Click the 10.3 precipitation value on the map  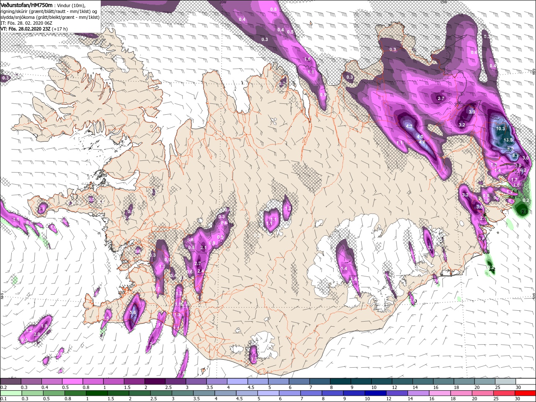[500, 129]
